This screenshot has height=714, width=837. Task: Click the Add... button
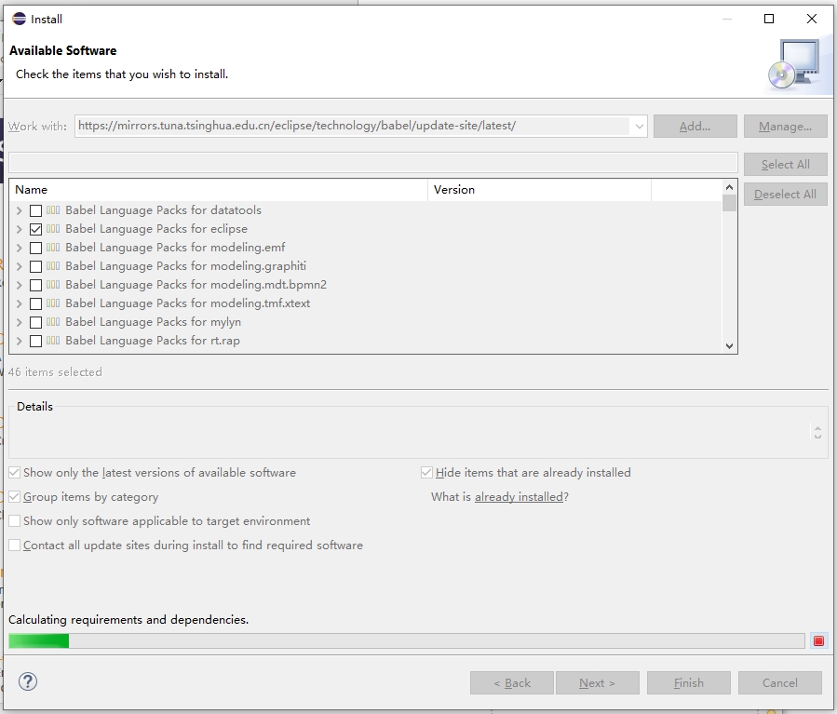695,127
